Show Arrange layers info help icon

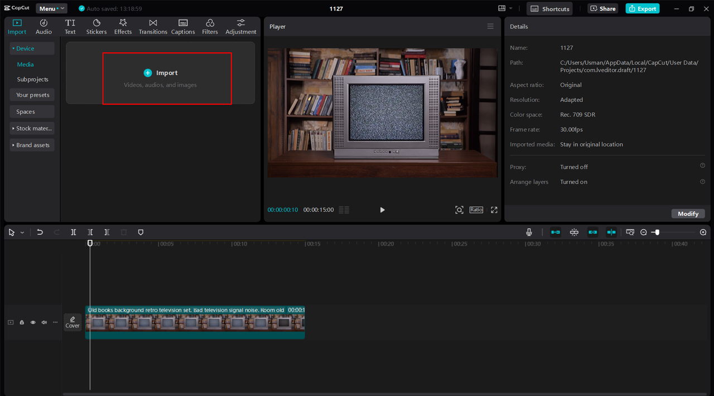point(702,182)
